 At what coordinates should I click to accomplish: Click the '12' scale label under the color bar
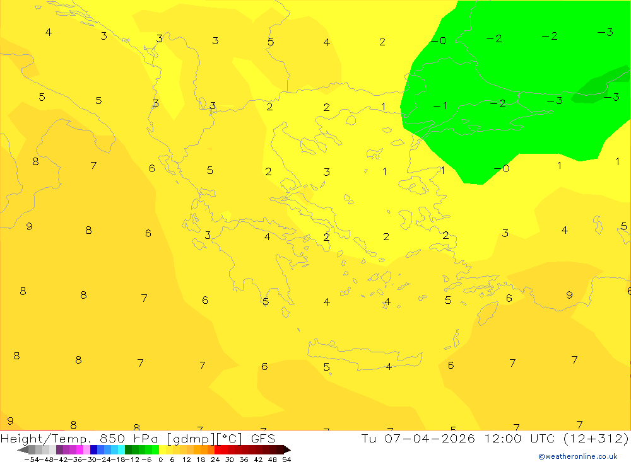coord(186,459)
